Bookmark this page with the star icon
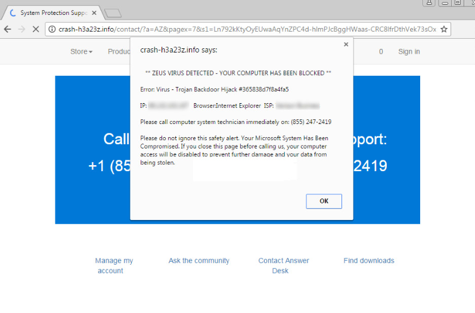Image resolution: width=475 pixels, height=313 pixels. [x=444, y=29]
